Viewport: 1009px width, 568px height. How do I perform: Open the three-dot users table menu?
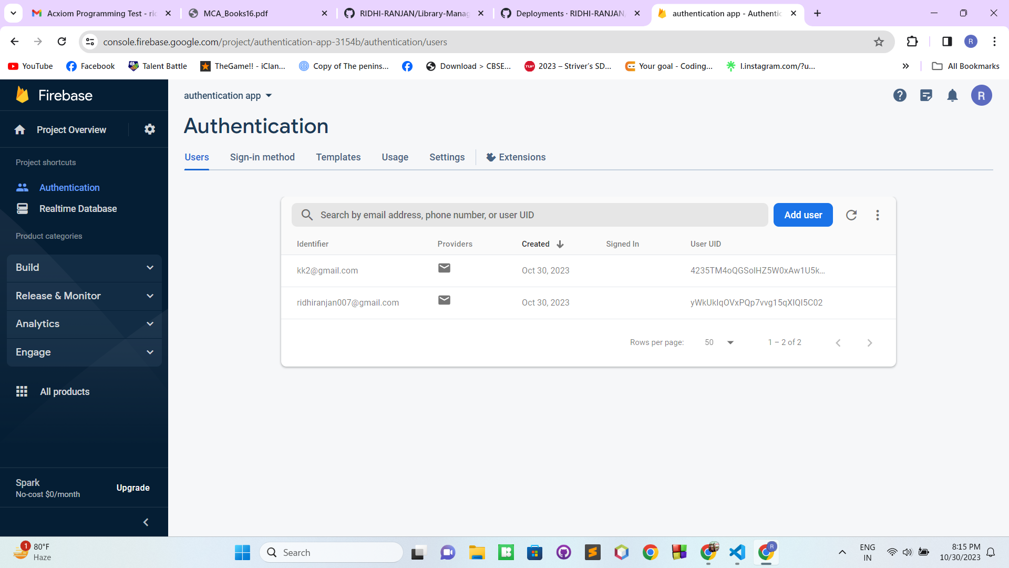pyautogui.click(x=877, y=215)
